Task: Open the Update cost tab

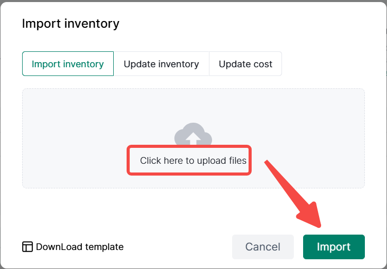Action: point(245,64)
